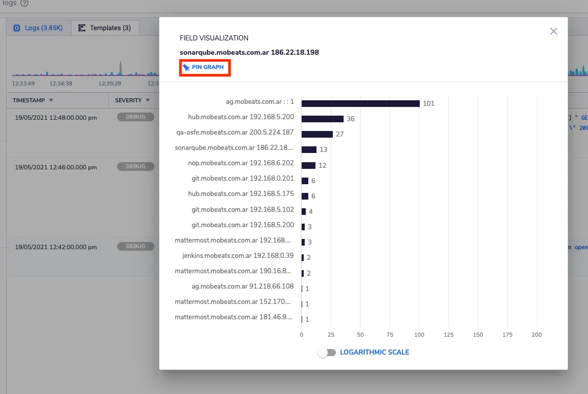Image resolution: width=588 pixels, height=394 pixels.
Task: Click the qa-osfe.mobeats.com.ar bar showing 27
Action: 317,135
